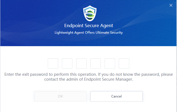Screen dimensions: 177x112
Task: Close the Endpoint Secure Agent dialog
Action: (171, 5)
